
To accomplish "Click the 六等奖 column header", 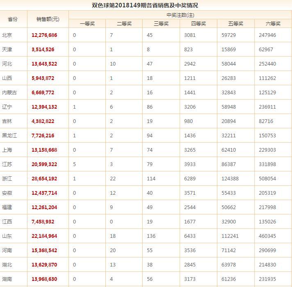I will coord(273,24).
